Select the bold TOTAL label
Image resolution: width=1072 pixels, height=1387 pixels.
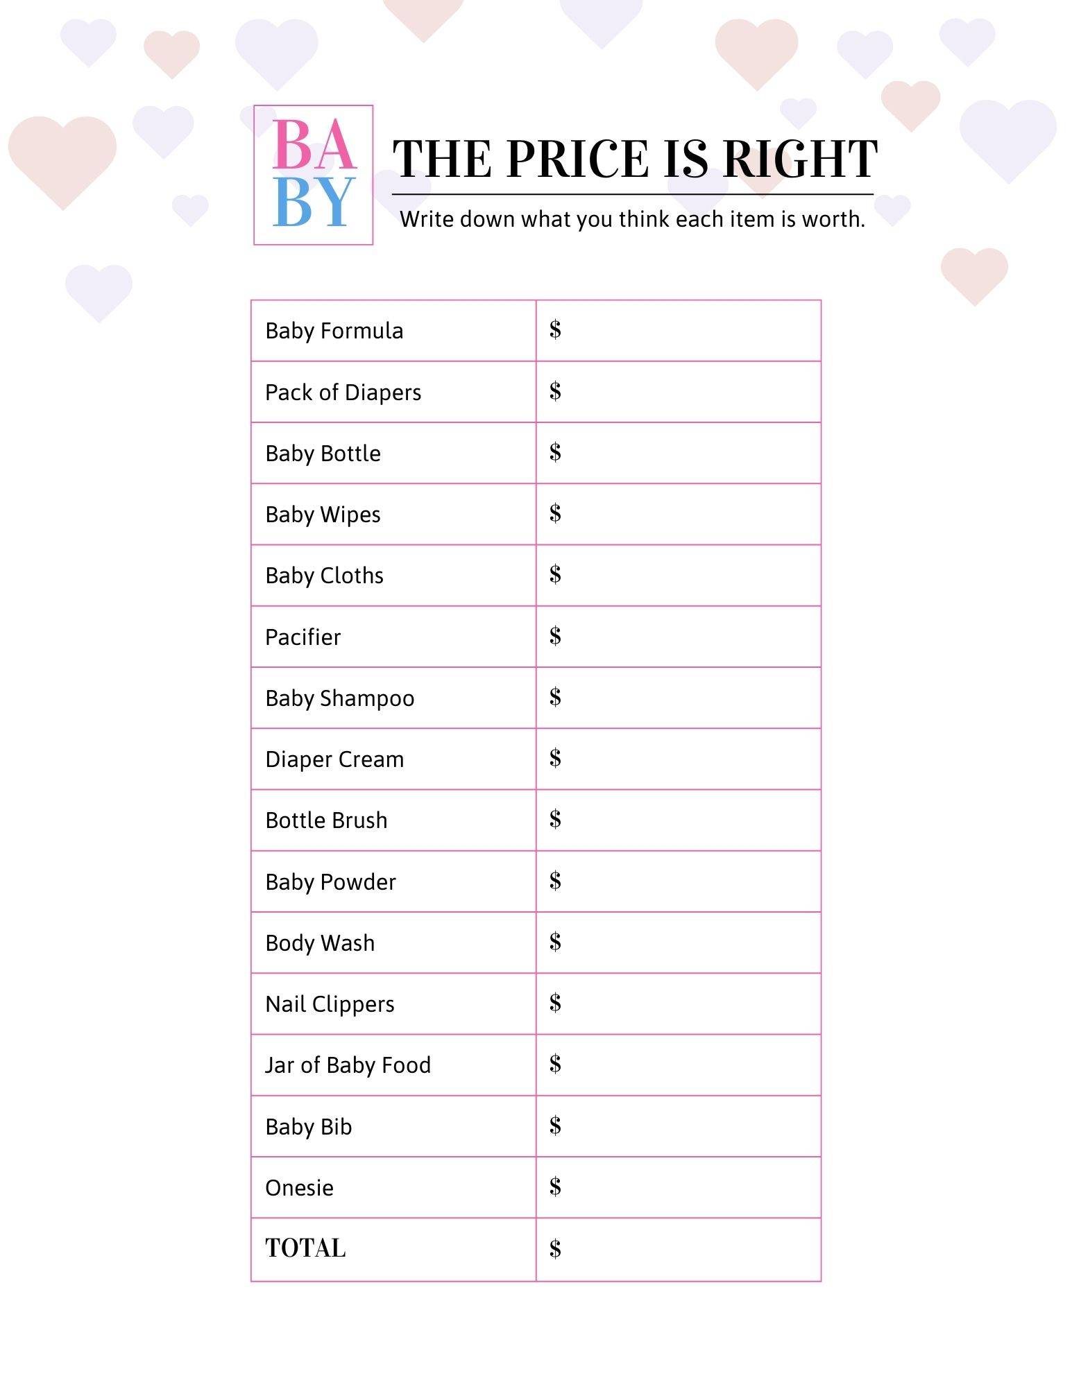pyautogui.click(x=305, y=1248)
